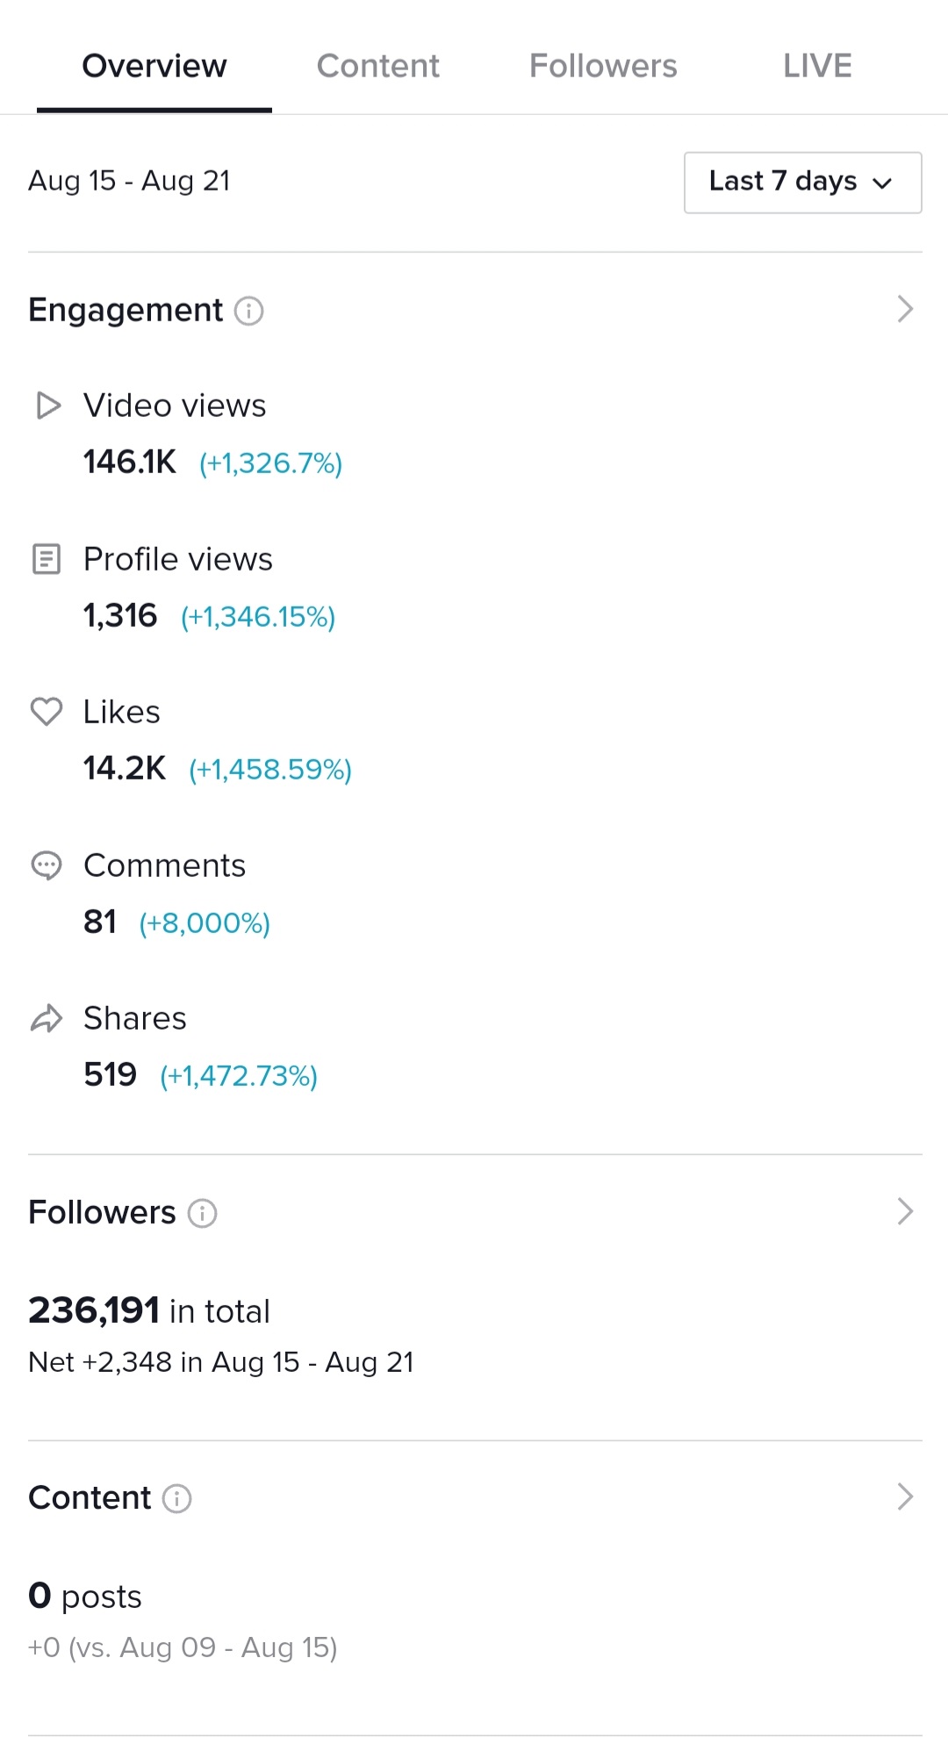Tap the Comments bubble icon

47,865
